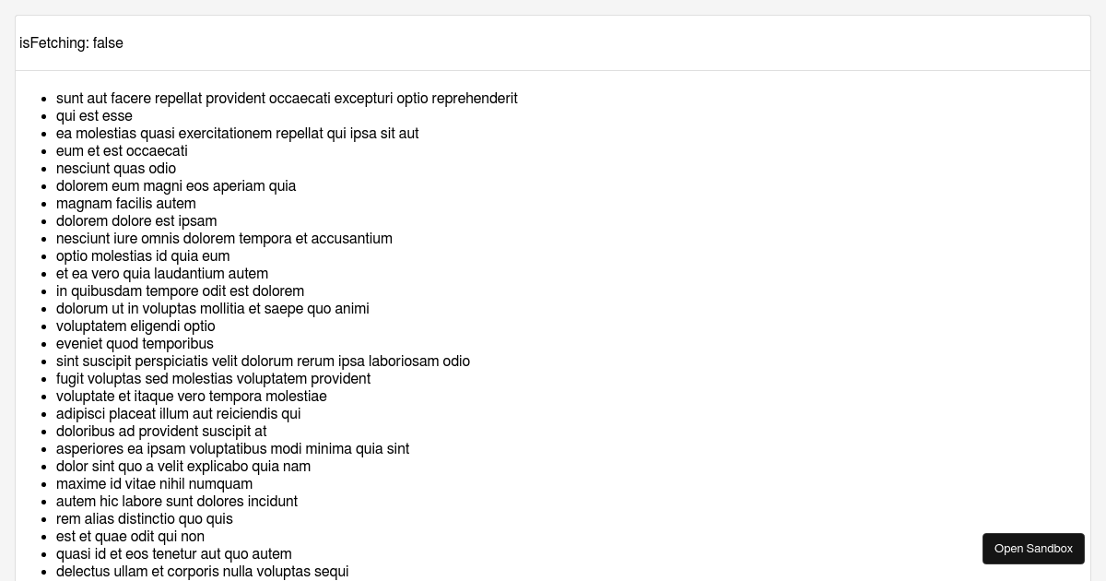Image resolution: width=1106 pixels, height=581 pixels.
Task: Click 'quasi id et eos tenetur' item
Action: (x=174, y=554)
